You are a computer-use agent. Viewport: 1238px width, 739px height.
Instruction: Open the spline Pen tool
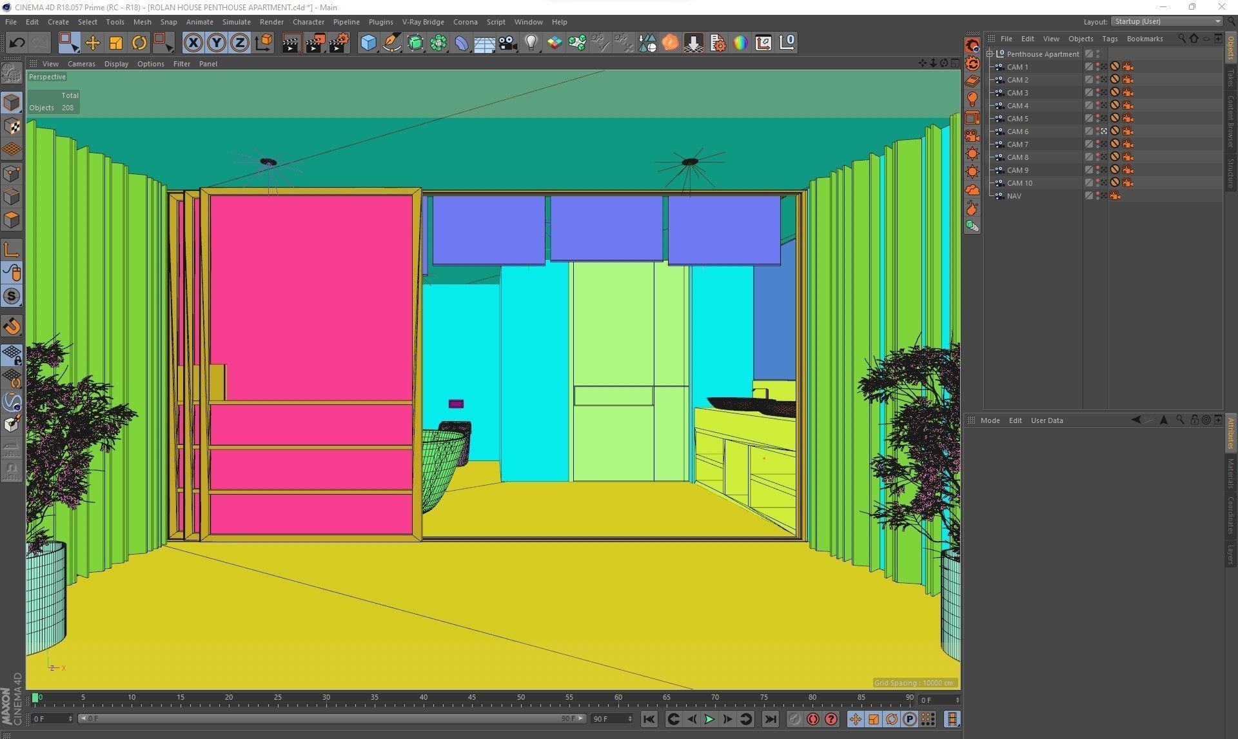coord(391,43)
